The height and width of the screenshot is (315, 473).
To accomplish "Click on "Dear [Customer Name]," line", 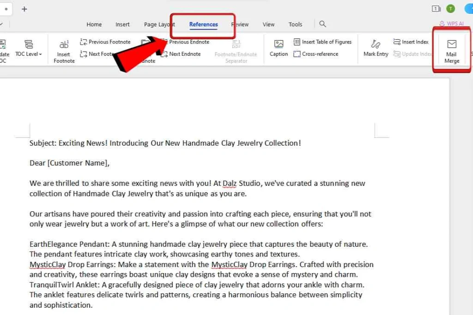I will [x=69, y=163].
